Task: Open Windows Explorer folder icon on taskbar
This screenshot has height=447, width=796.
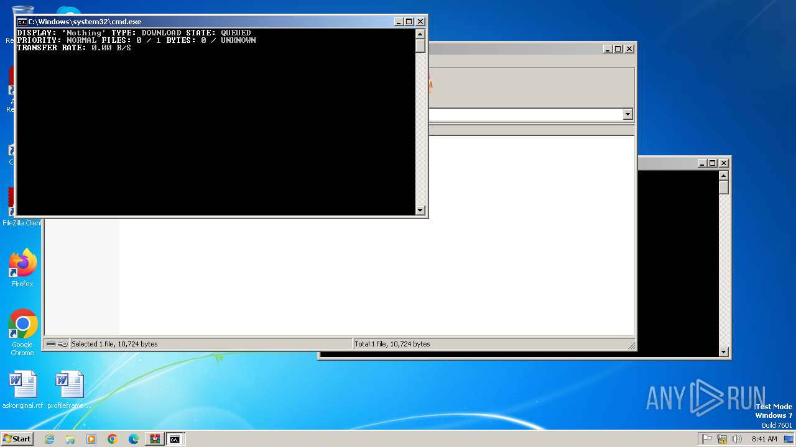Action: 70,439
